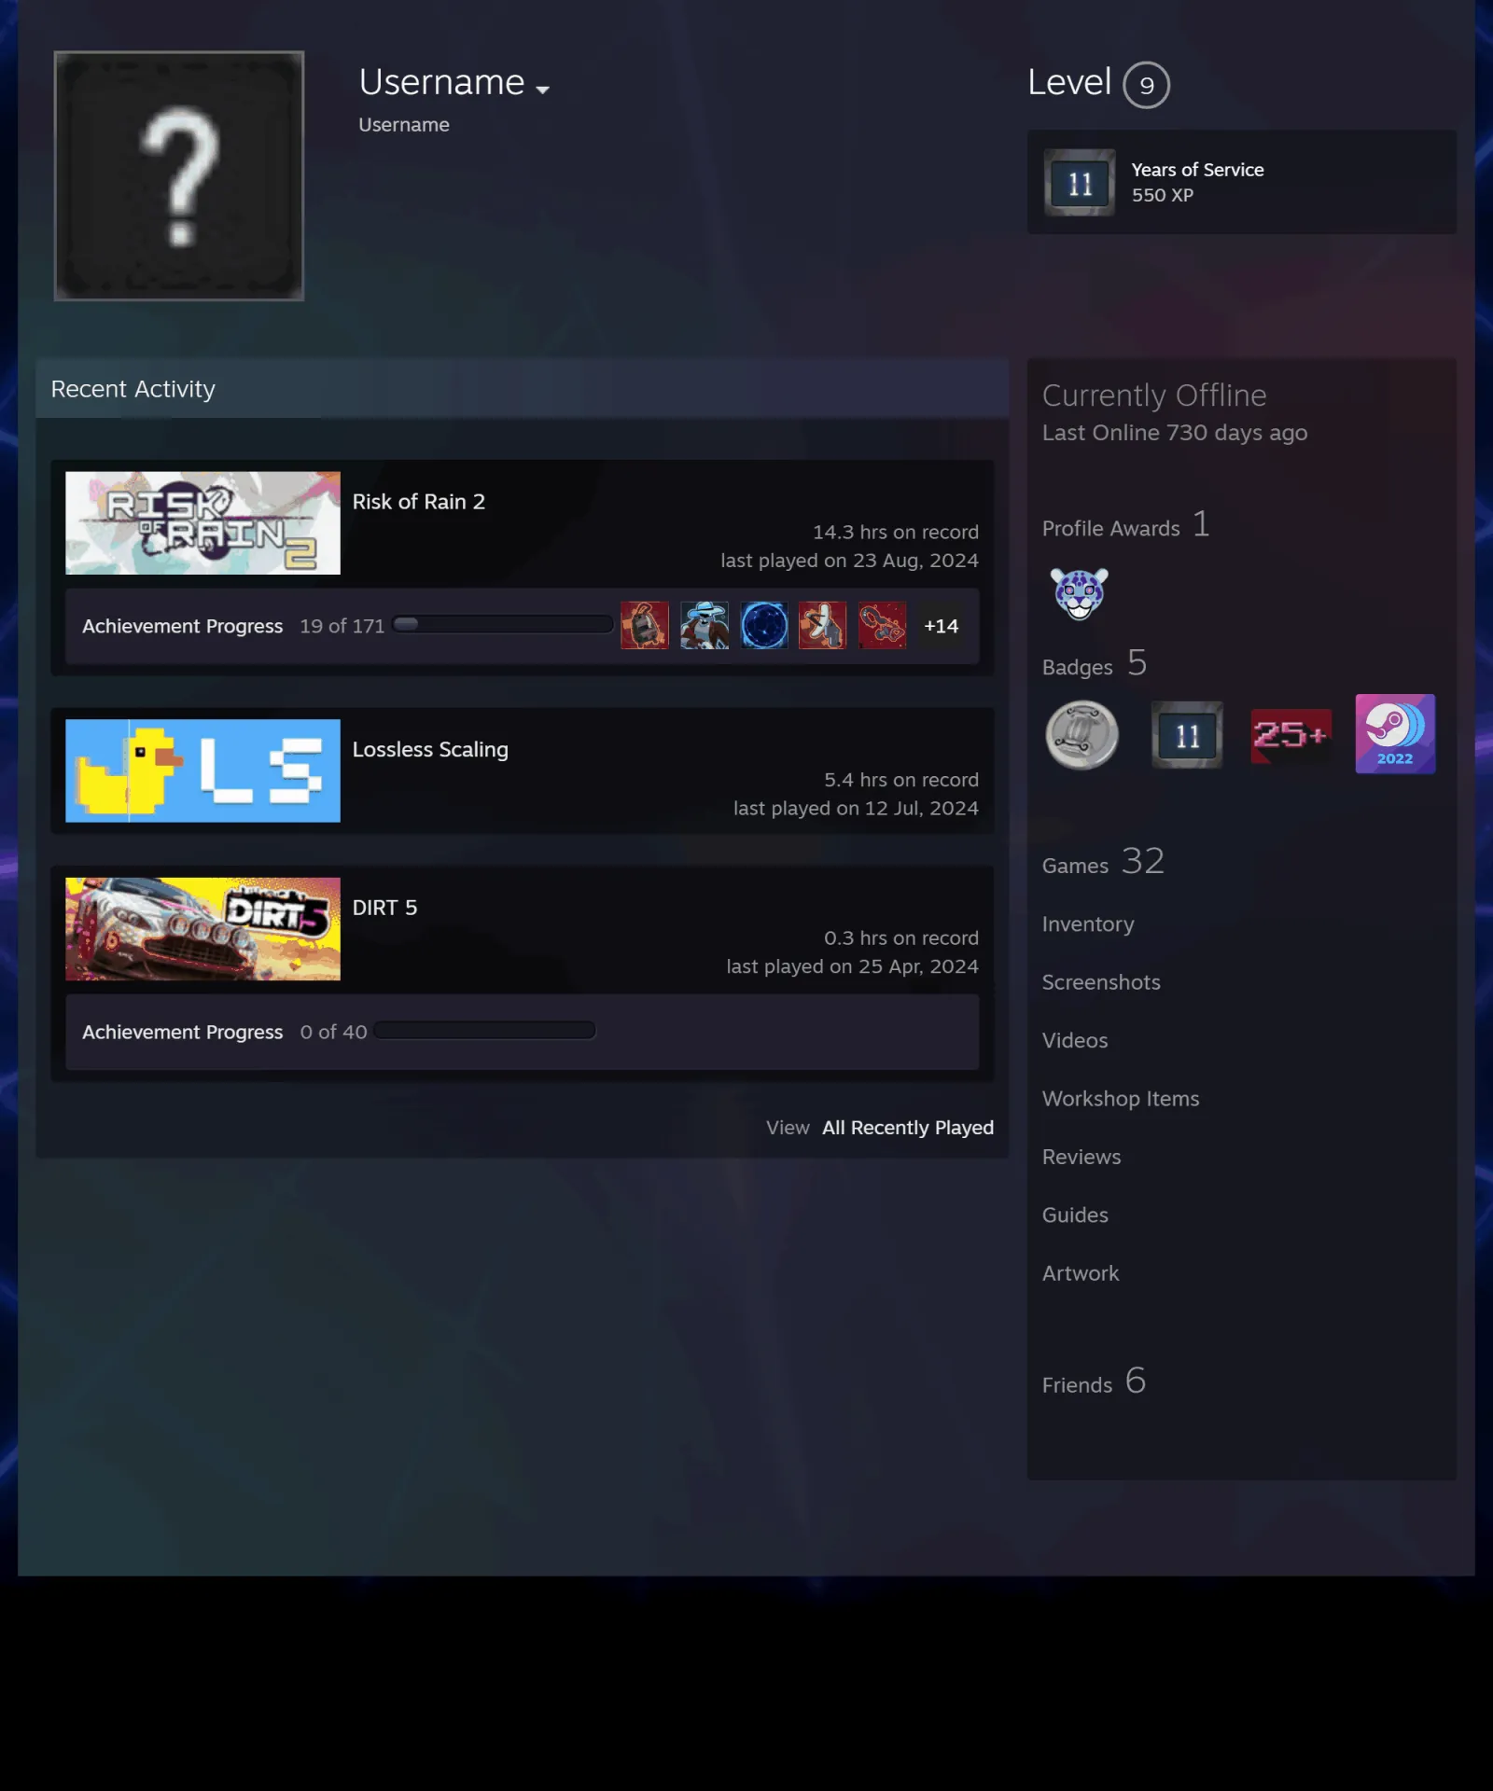1493x1791 pixels.
Task: Open Workshop Items
Action: pyautogui.click(x=1121, y=1099)
